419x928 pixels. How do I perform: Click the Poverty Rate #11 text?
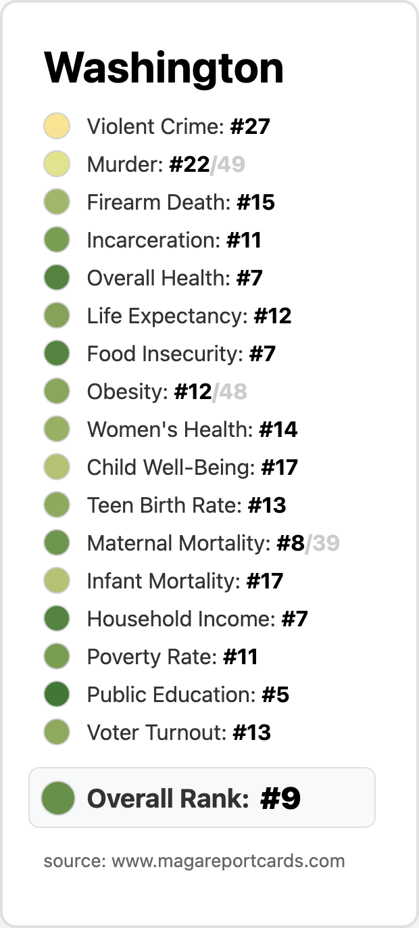click(x=172, y=657)
